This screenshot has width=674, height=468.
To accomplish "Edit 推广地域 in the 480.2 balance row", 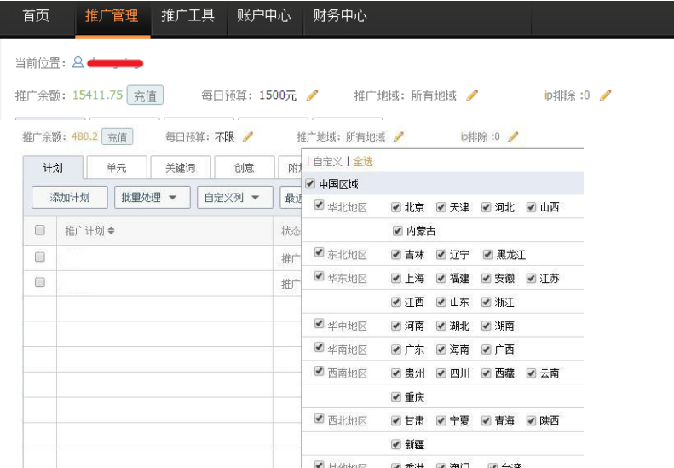I will tap(398, 136).
